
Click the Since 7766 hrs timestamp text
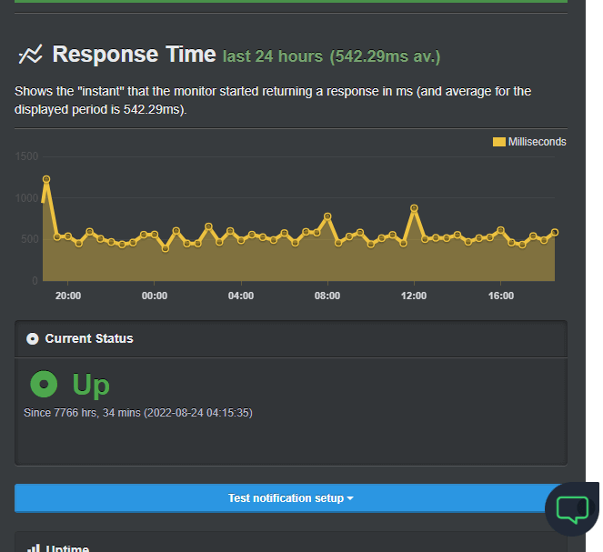pos(138,413)
